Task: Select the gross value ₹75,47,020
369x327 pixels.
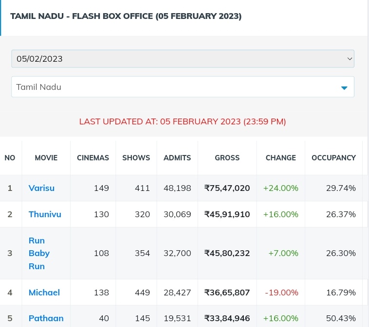Action: pyautogui.click(x=227, y=188)
